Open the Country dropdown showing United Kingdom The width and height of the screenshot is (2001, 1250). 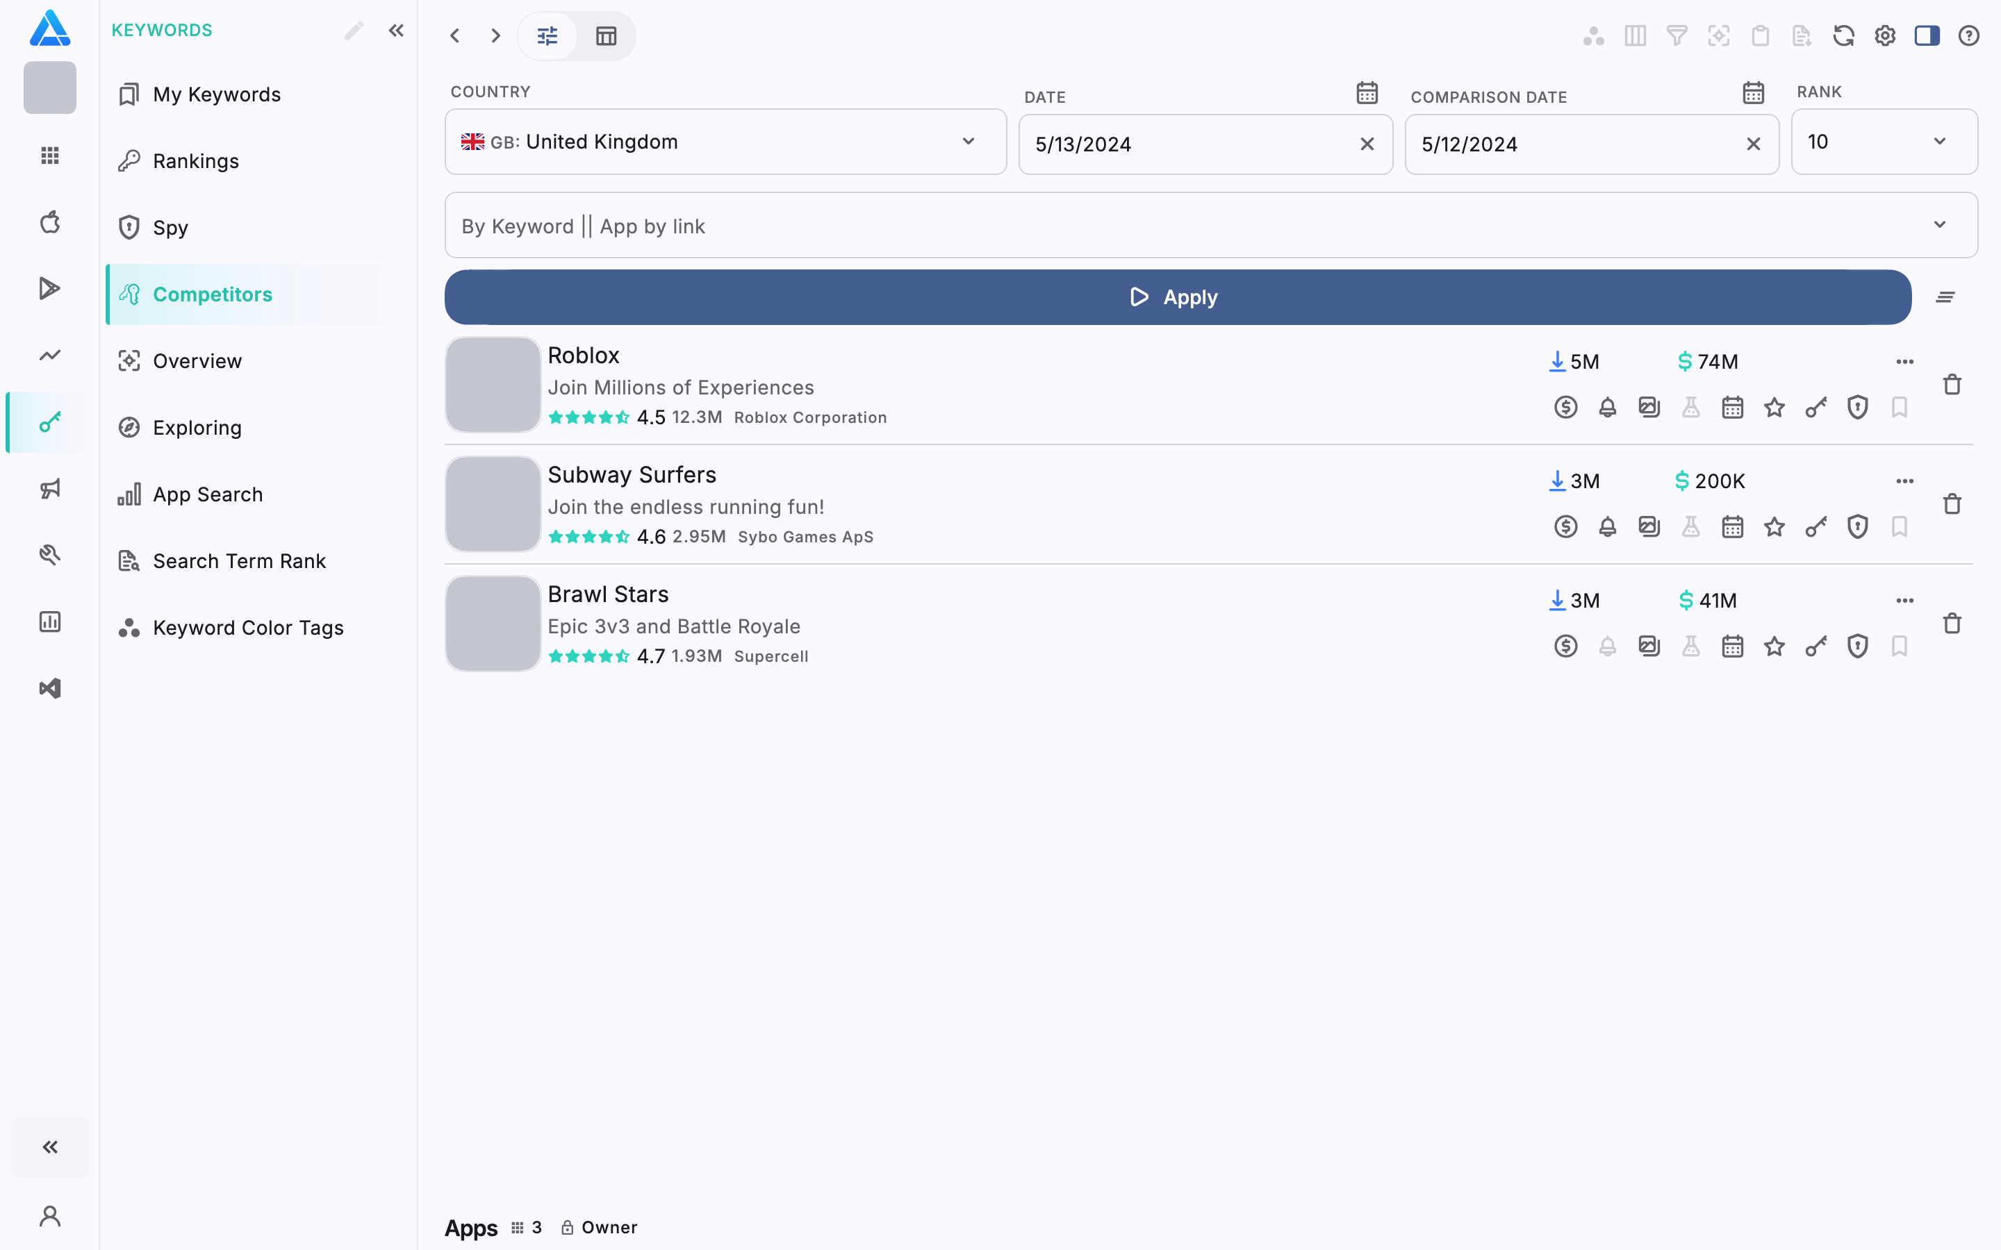point(725,142)
